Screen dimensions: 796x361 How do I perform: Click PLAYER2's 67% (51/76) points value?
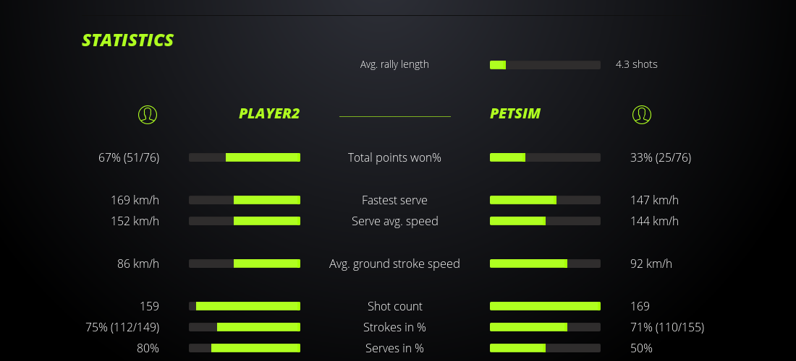click(x=129, y=157)
